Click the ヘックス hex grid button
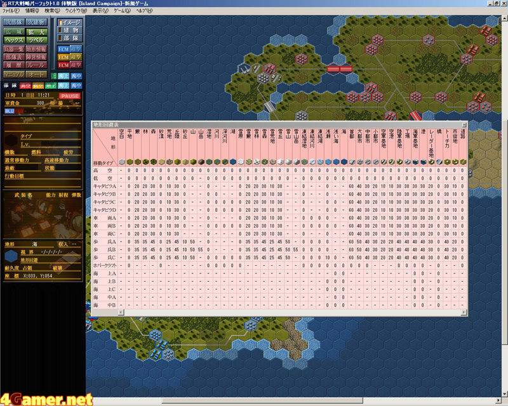This screenshot has width=508, height=406. [x=13, y=40]
